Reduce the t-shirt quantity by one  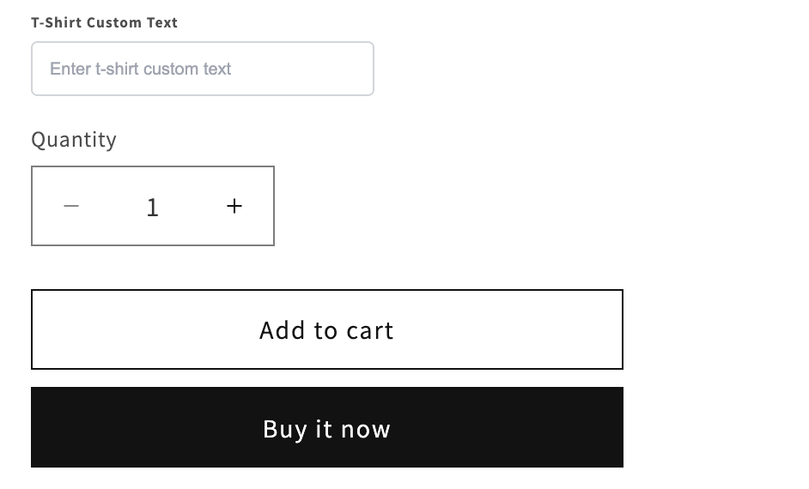[71, 206]
